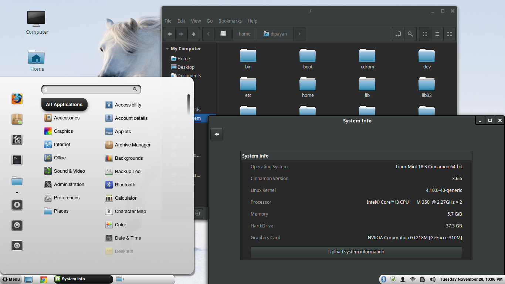The width and height of the screenshot is (505, 284).
Task: Open System Settings gear in favorites
Action: coord(17,139)
